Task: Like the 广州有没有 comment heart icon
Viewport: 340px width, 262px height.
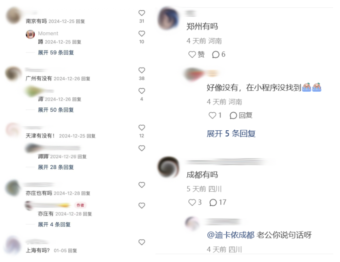Action: (142, 70)
